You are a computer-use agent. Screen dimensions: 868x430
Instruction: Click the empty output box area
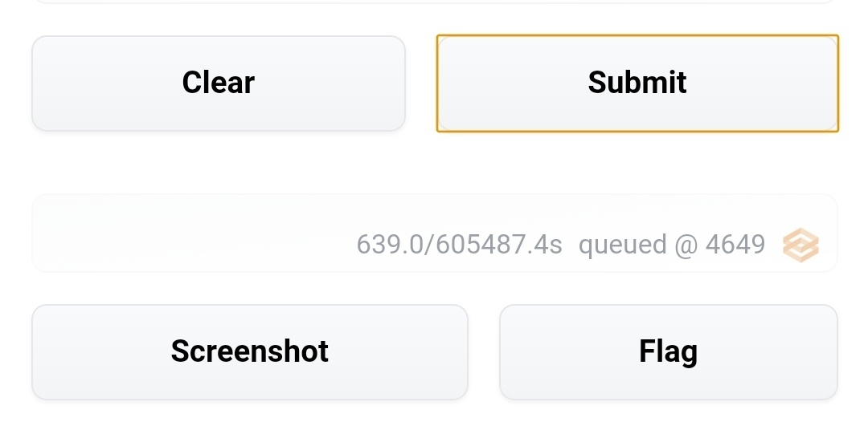click(435, 233)
